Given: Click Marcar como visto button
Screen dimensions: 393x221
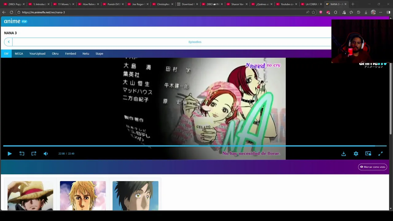Looking at the screenshot, I should pyautogui.click(x=372, y=167).
